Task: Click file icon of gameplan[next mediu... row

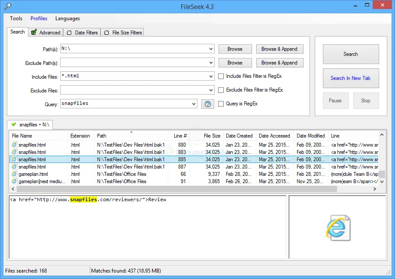Action: pos(14,181)
